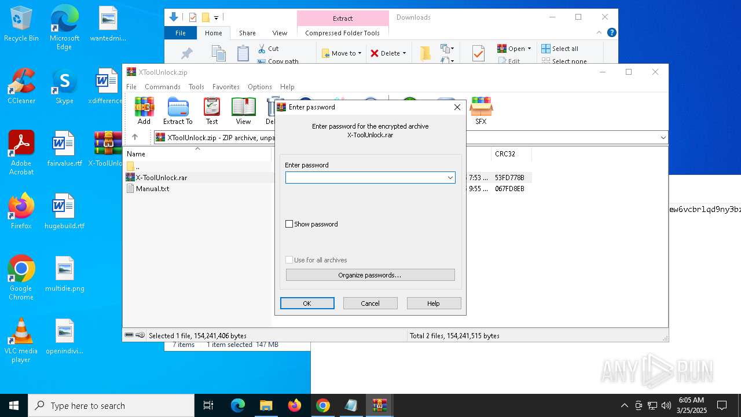Click the File tab in Explorer
Screen dimensions: 741x417
click(181, 33)
